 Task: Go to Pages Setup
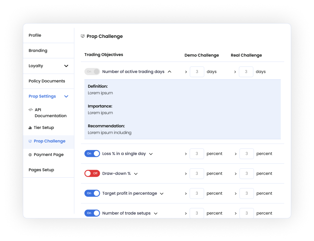(42, 170)
